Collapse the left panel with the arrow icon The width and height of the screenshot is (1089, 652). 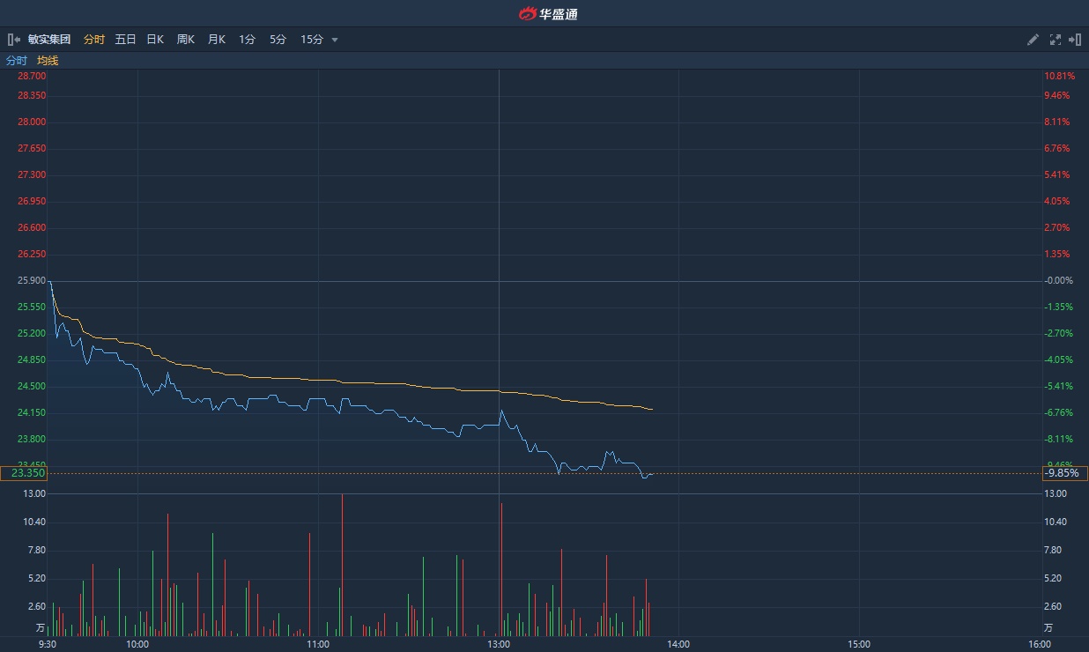tap(13, 40)
